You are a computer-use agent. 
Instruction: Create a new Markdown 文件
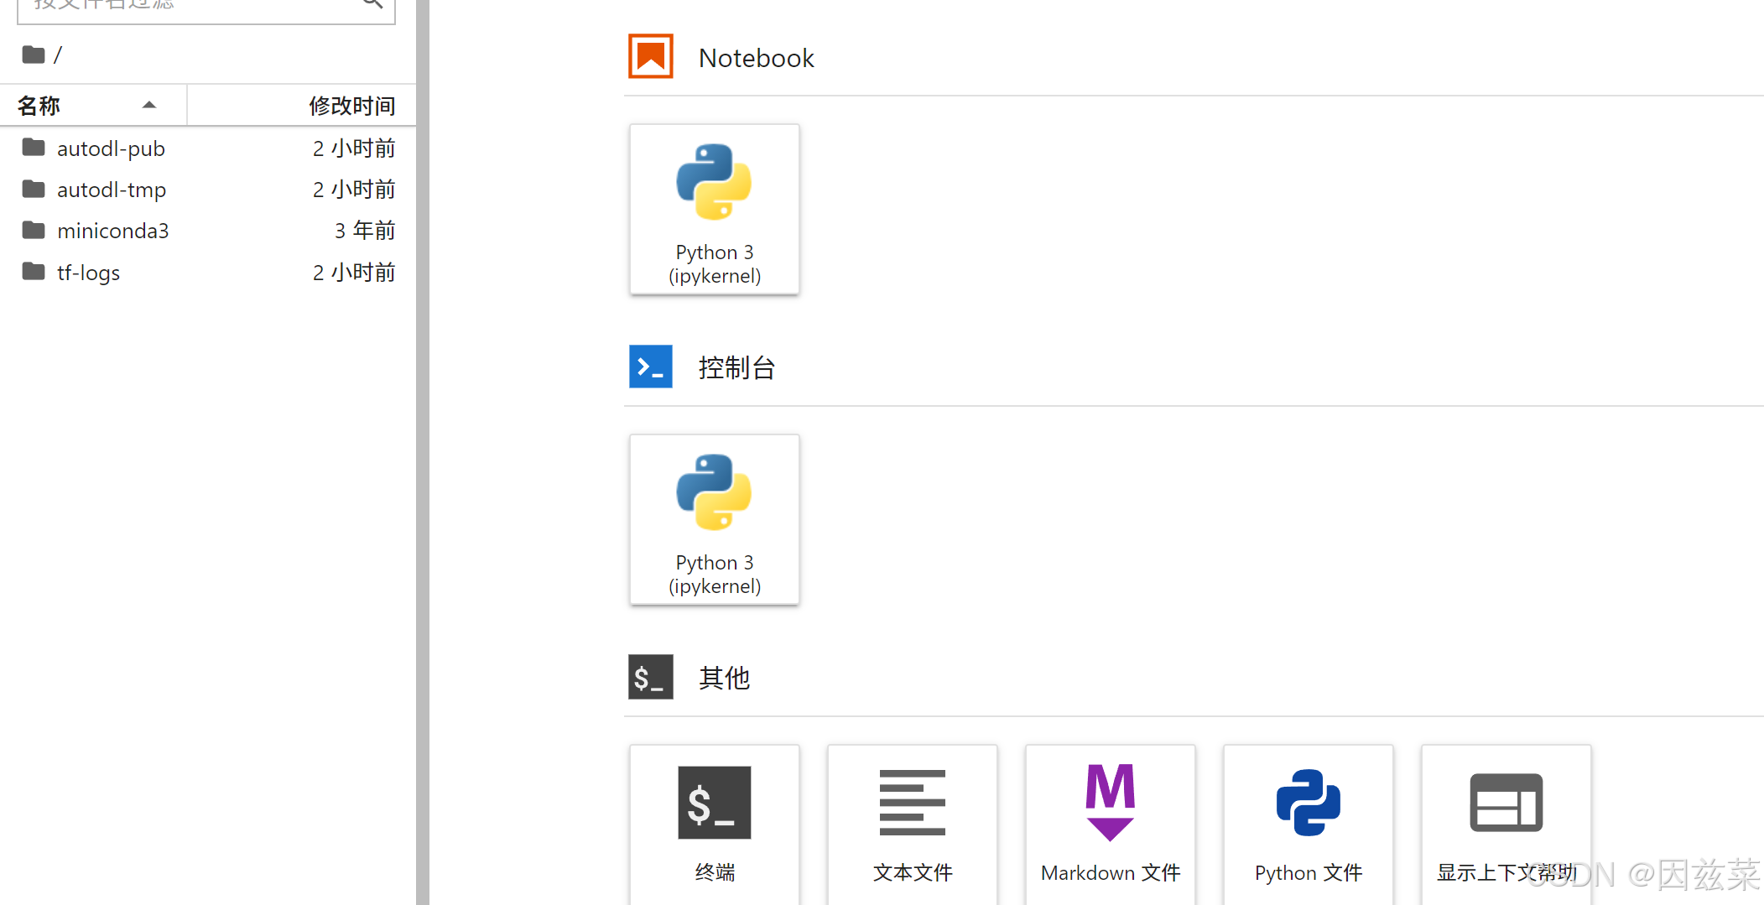tap(1111, 825)
